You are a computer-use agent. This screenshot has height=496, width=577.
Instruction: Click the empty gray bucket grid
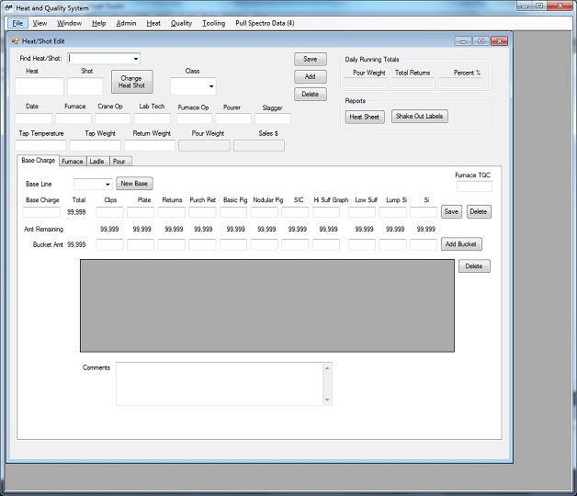[267, 306]
